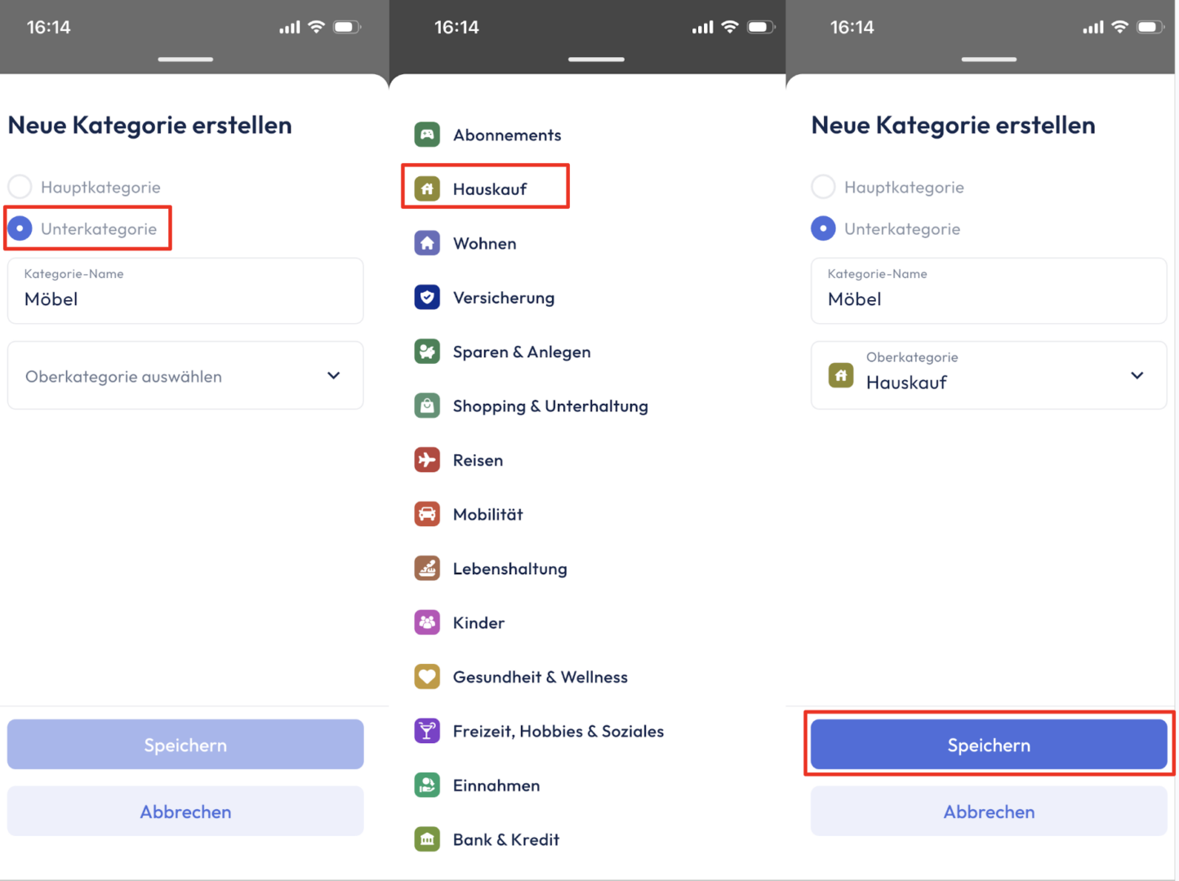Select Hauptkategorie radio in form showing Hauskauf
The height and width of the screenshot is (881, 1179).
pyautogui.click(x=823, y=187)
